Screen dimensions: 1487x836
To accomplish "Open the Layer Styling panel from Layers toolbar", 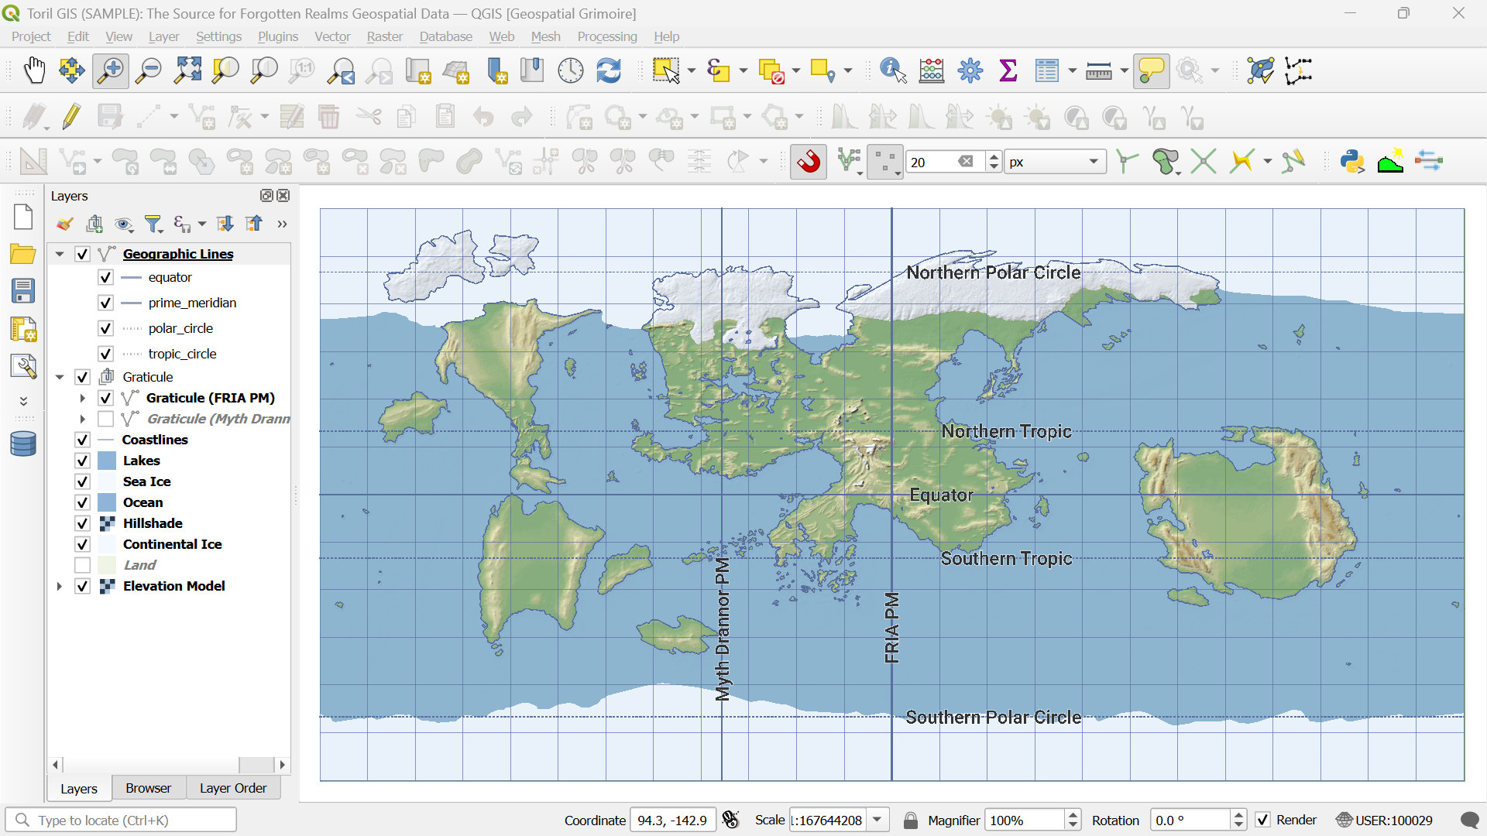I will click(x=64, y=224).
